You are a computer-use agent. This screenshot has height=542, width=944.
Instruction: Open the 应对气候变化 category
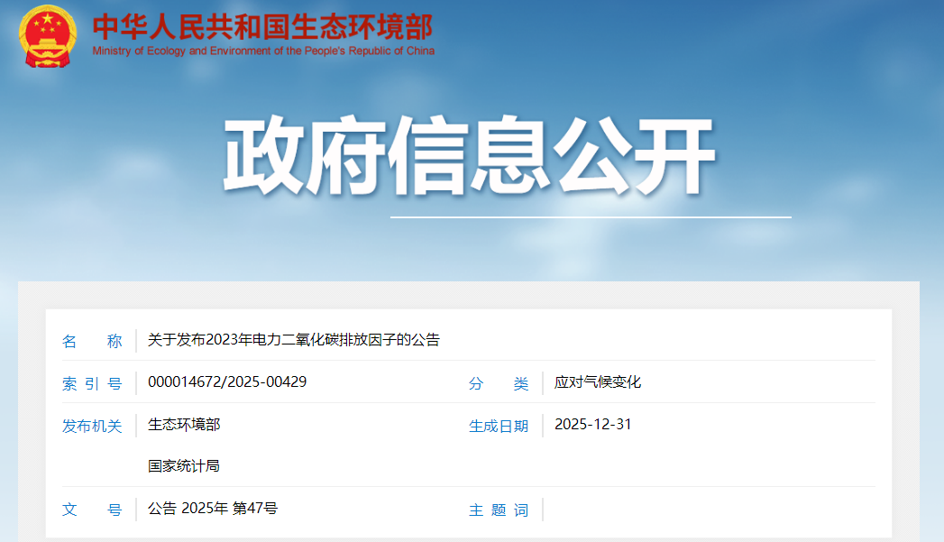click(598, 382)
